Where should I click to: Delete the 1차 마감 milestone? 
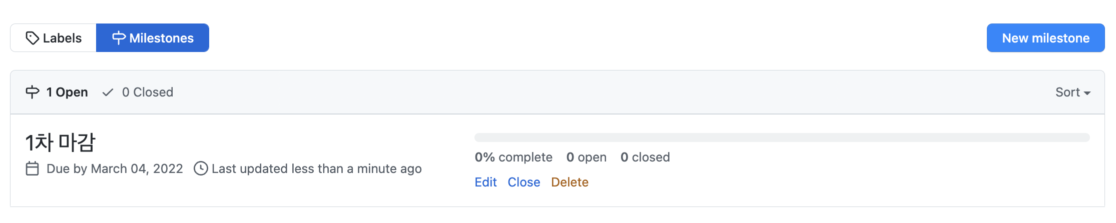point(570,182)
